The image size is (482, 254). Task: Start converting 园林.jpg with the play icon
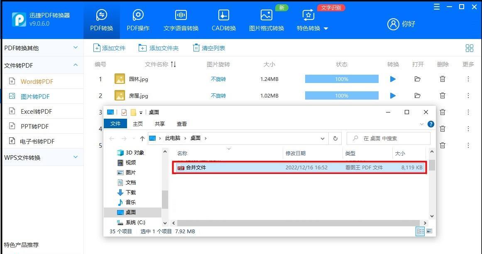[393, 79]
